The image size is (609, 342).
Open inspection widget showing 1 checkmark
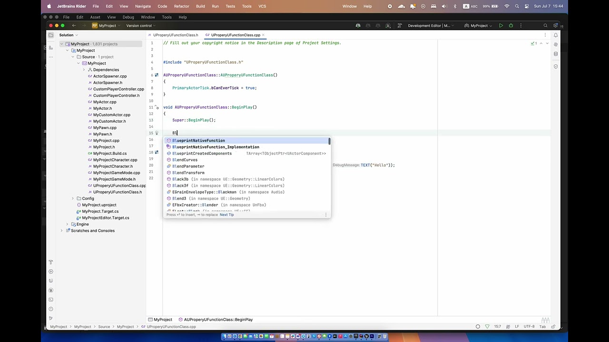coord(534,43)
